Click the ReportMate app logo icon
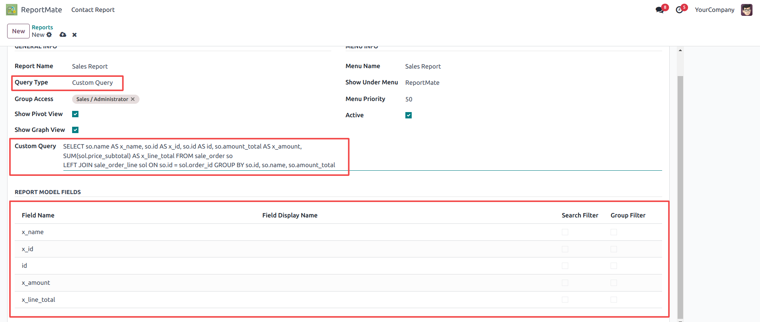760x322 pixels. point(11,10)
